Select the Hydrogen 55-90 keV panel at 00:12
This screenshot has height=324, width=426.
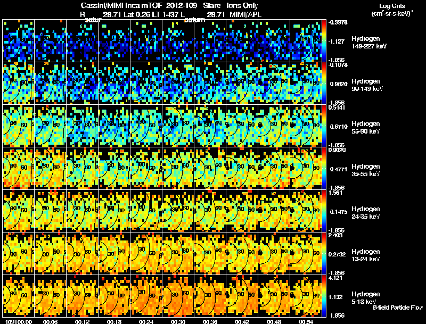pos(83,126)
